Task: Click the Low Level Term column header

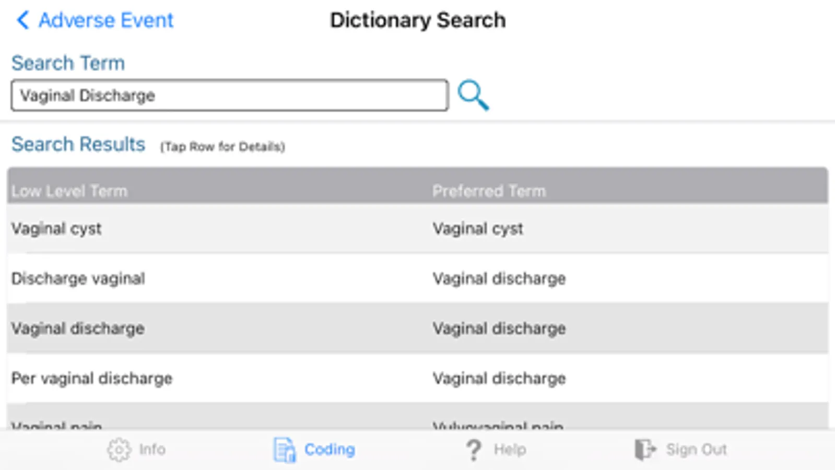Action: pyautogui.click(x=69, y=191)
